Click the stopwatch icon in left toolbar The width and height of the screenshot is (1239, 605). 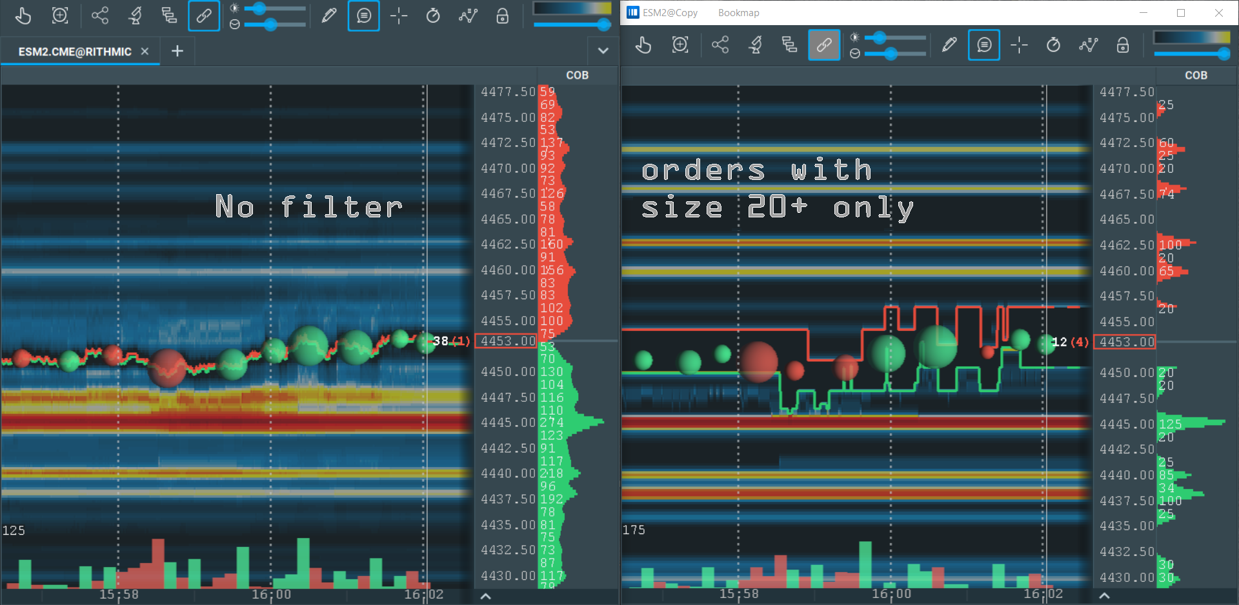click(433, 15)
